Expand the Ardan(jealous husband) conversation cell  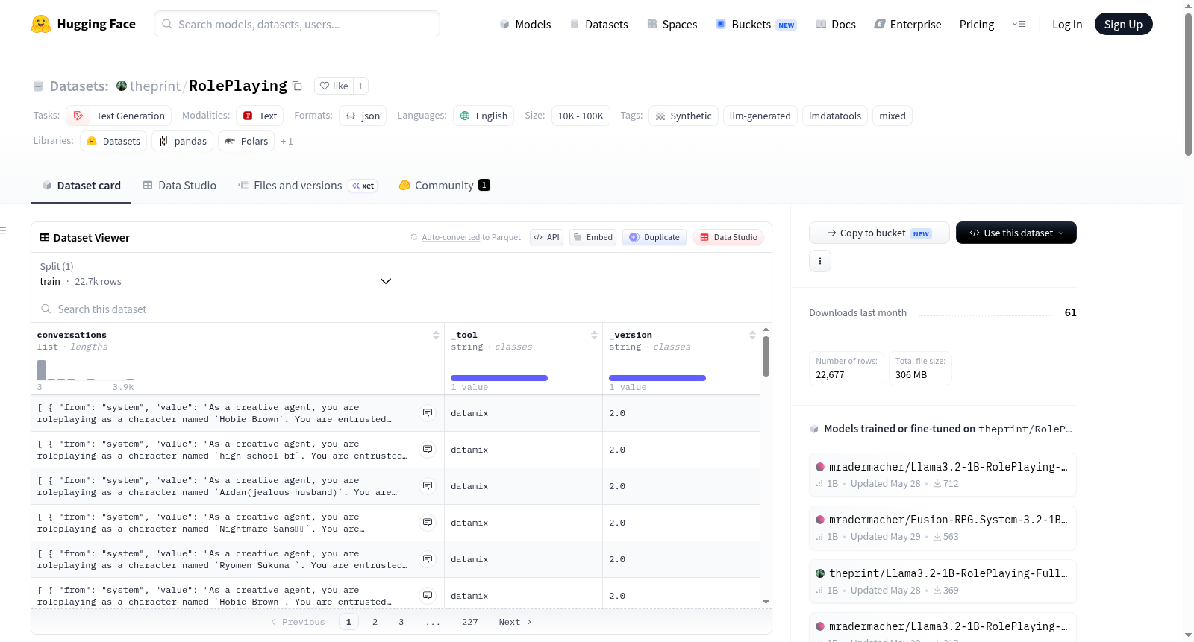(428, 486)
